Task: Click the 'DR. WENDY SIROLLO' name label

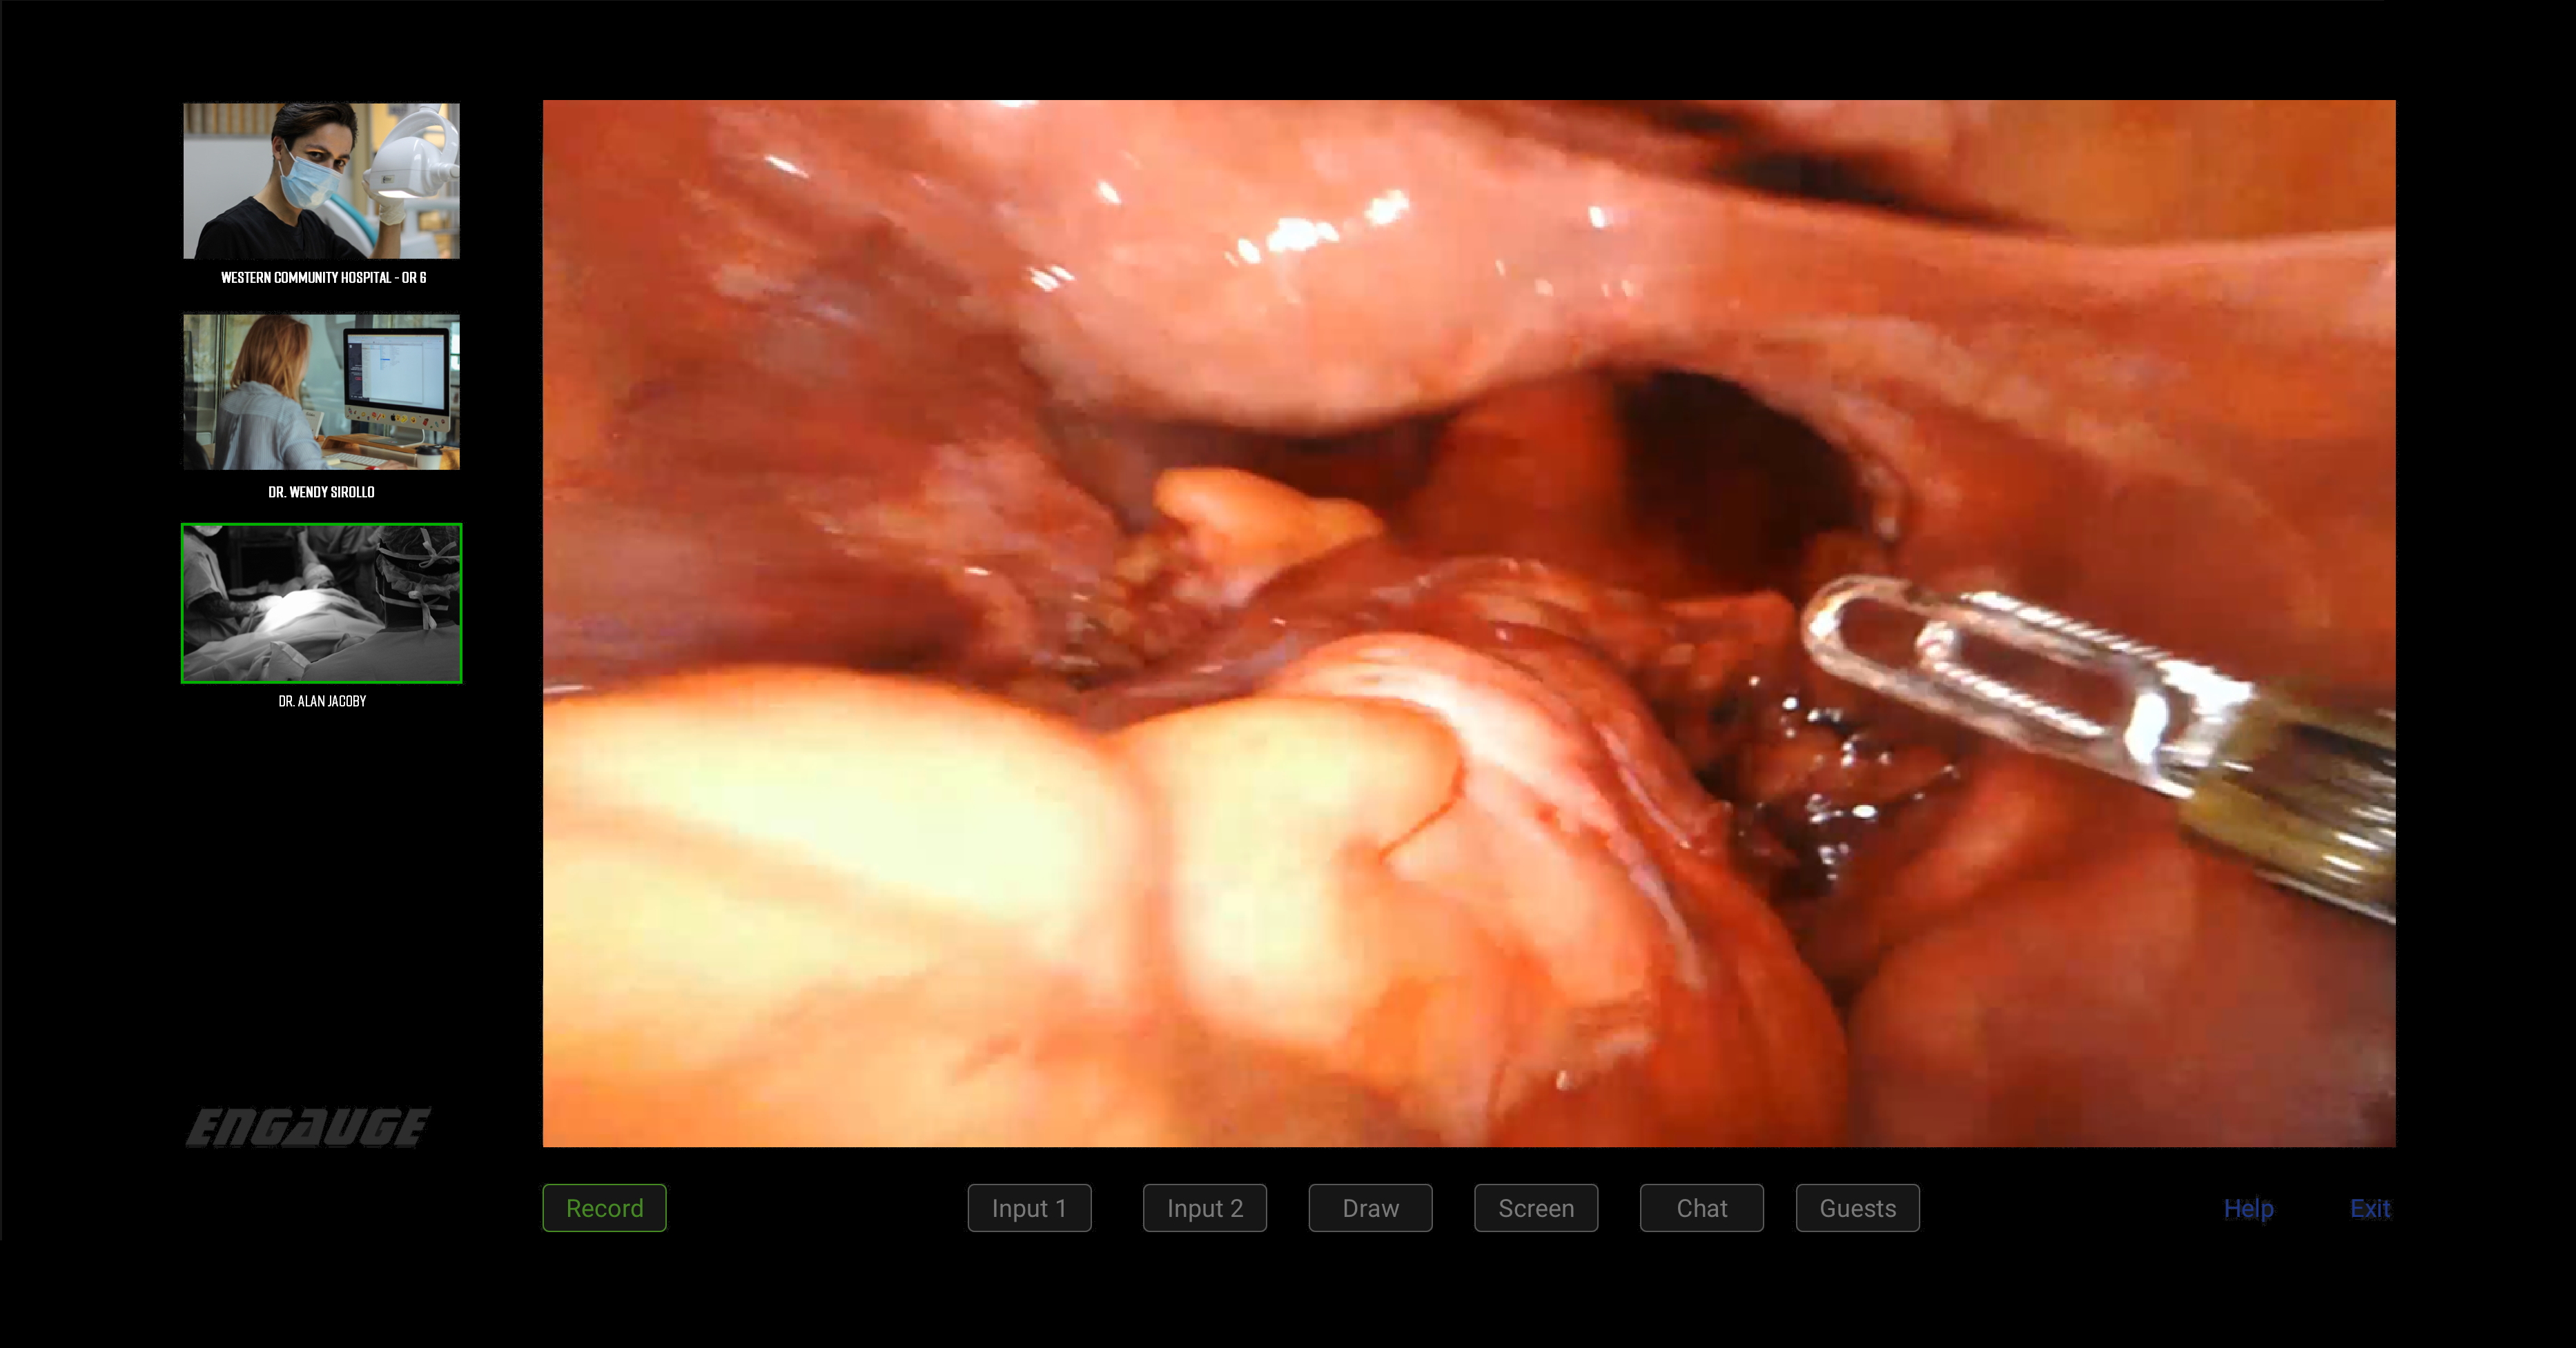Action: coord(321,492)
